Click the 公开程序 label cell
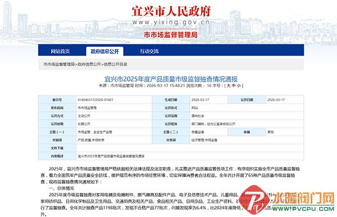The image size is (337, 217). (171, 124)
